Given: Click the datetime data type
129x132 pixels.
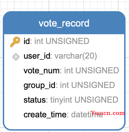Looking at the screenshot, I should [87, 115].
